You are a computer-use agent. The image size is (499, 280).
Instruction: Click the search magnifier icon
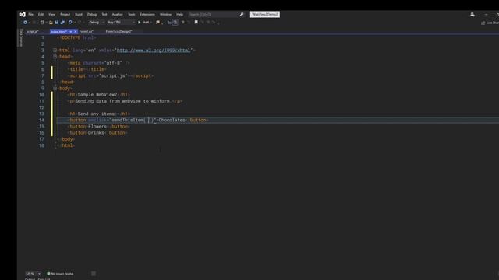(x=242, y=14)
